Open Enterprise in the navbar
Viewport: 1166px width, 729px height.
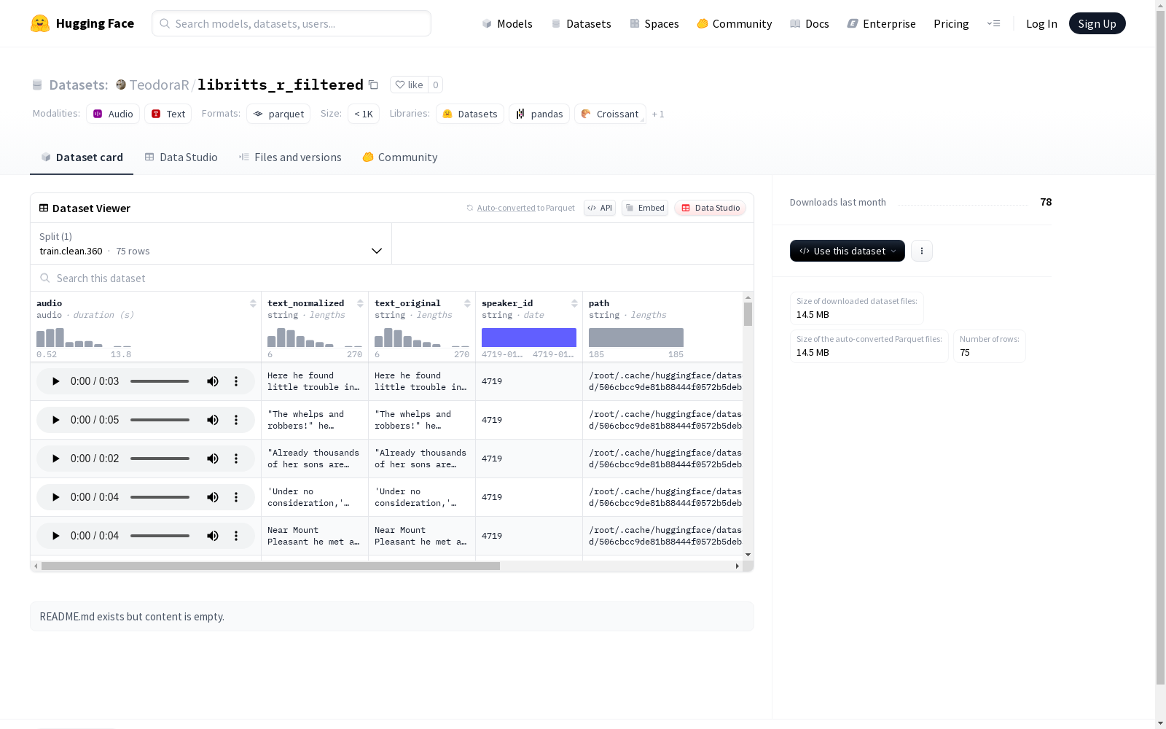click(882, 23)
